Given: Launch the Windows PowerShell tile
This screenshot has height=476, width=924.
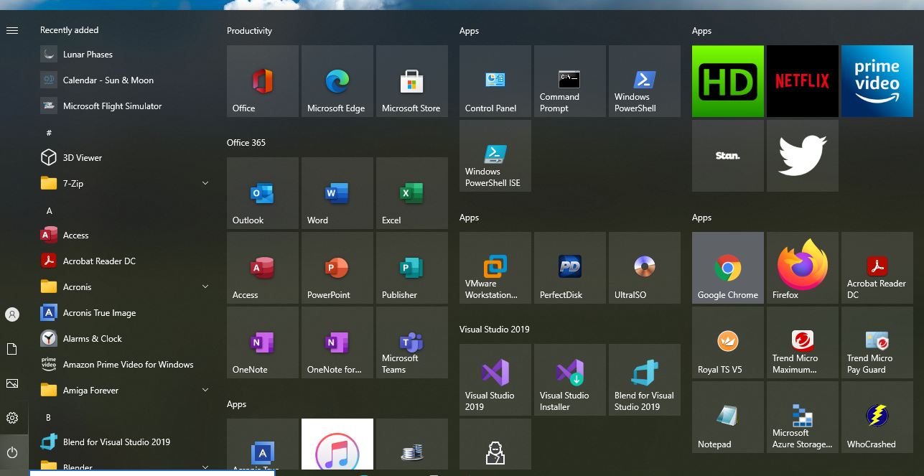Looking at the screenshot, I should pos(644,81).
